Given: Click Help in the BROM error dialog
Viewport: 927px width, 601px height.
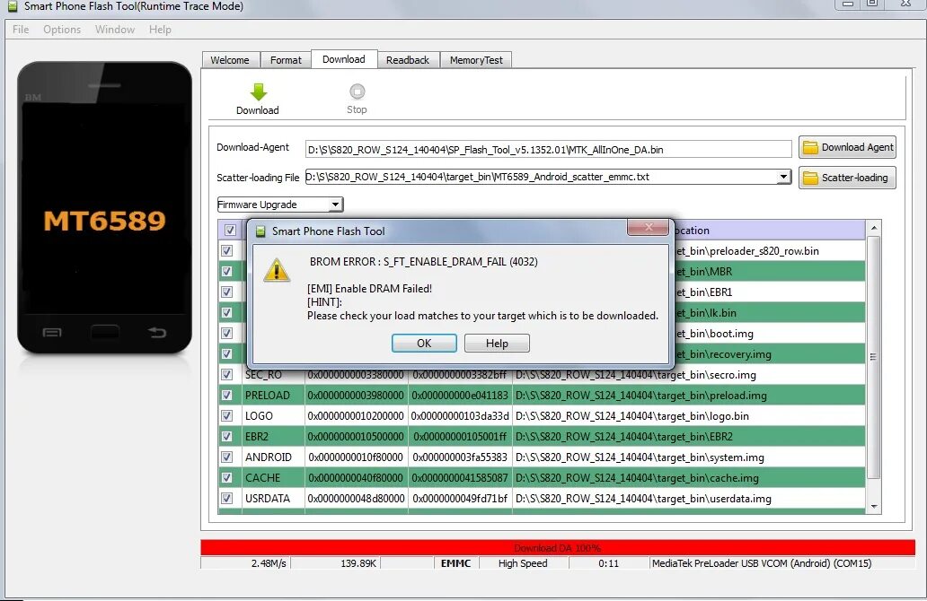Looking at the screenshot, I should pyautogui.click(x=497, y=343).
